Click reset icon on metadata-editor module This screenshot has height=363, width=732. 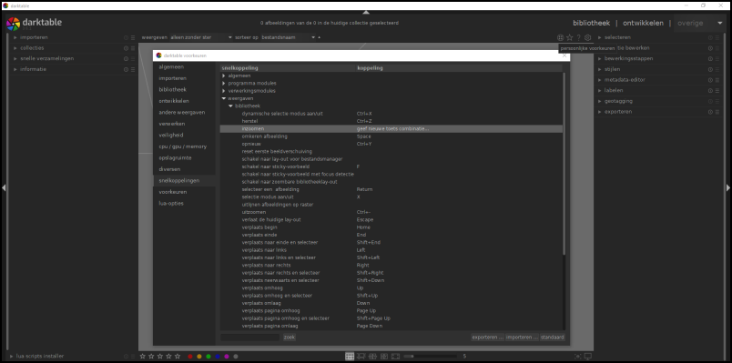pyautogui.click(x=710, y=80)
